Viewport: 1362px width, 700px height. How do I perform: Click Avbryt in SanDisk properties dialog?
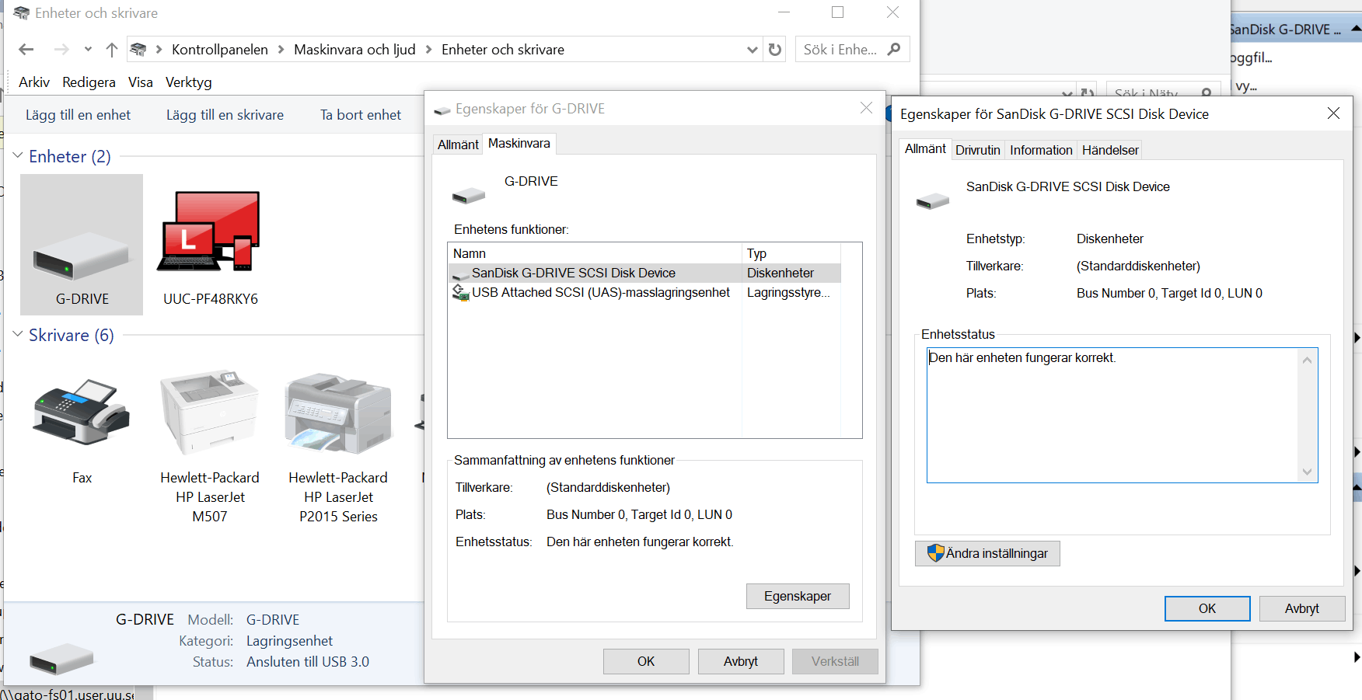click(x=1302, y=608)
